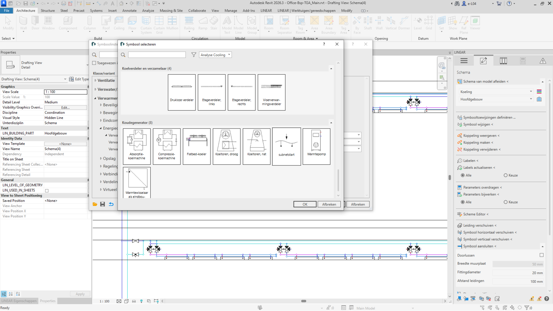Enable the Doorlussen checkbox
Image resolution: width=553 pixels, height=311 pixels.
(541, 255)
